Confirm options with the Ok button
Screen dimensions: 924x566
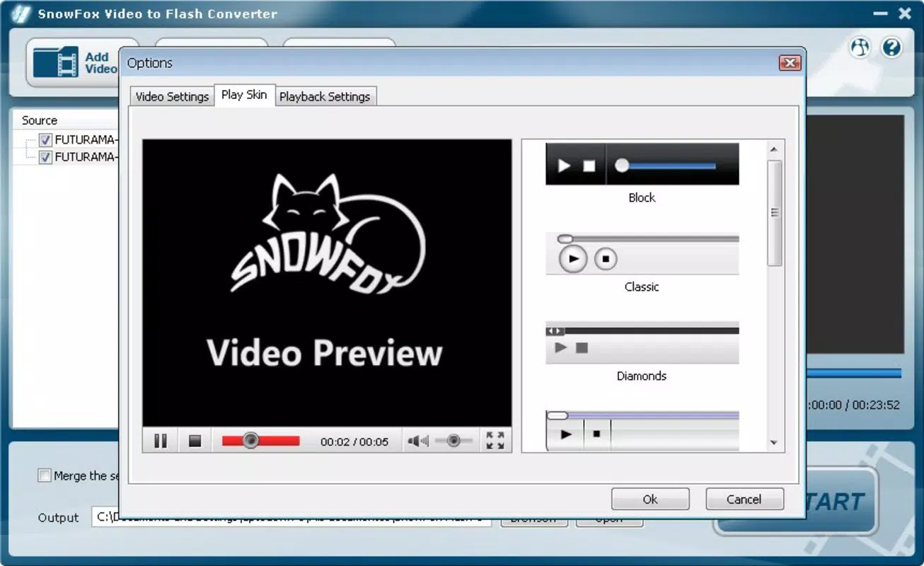[650, 499]
